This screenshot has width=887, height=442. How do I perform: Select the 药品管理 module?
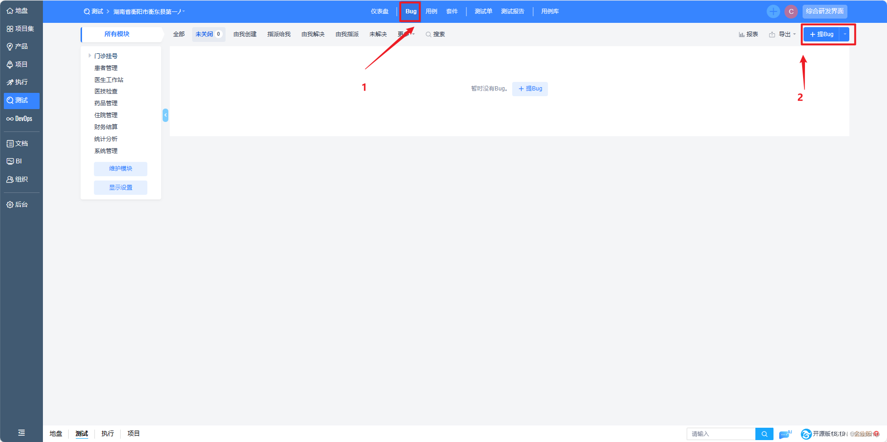click(x=106, y=103)
